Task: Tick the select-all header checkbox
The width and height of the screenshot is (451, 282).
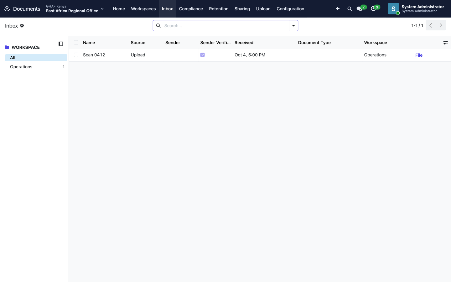Action: pyautogui.click(x=76, y=43)
